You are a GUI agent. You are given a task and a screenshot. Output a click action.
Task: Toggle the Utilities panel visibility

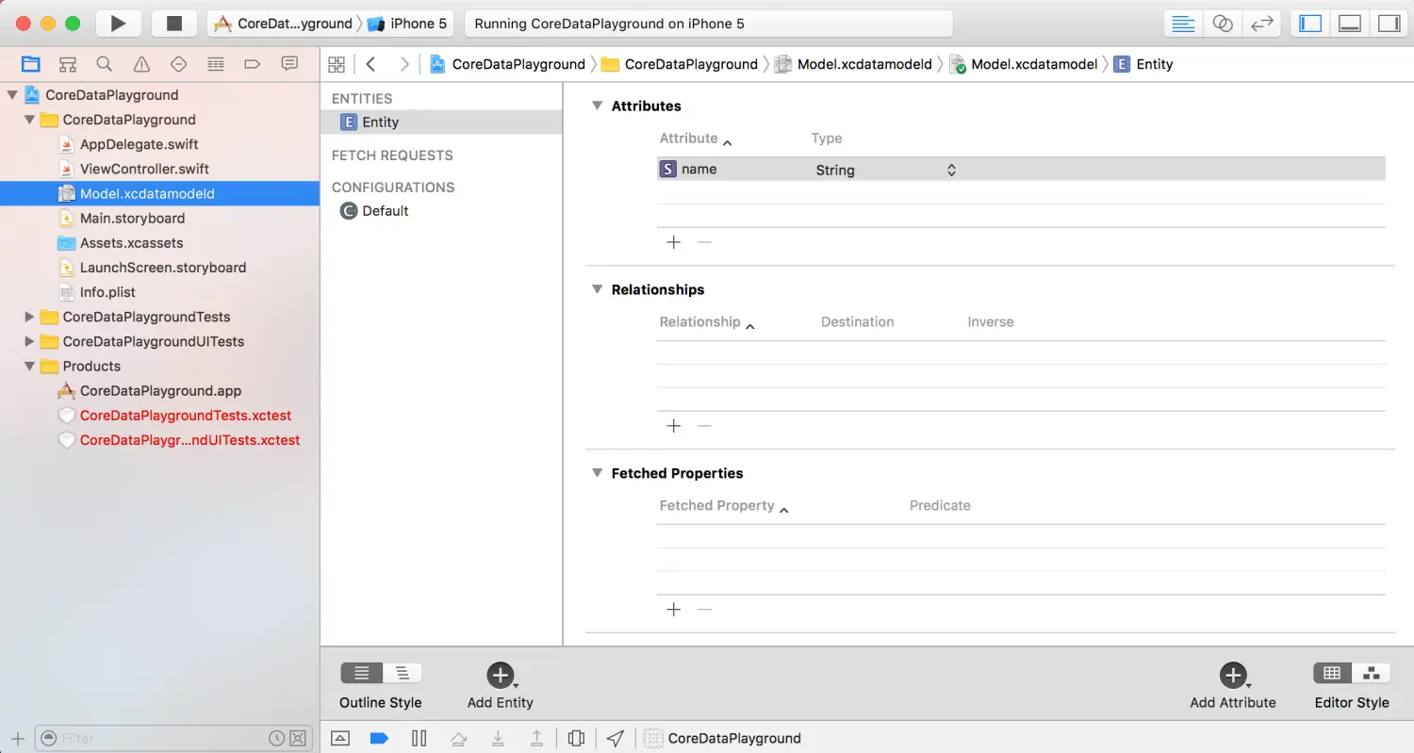[x=1389, y=24]
